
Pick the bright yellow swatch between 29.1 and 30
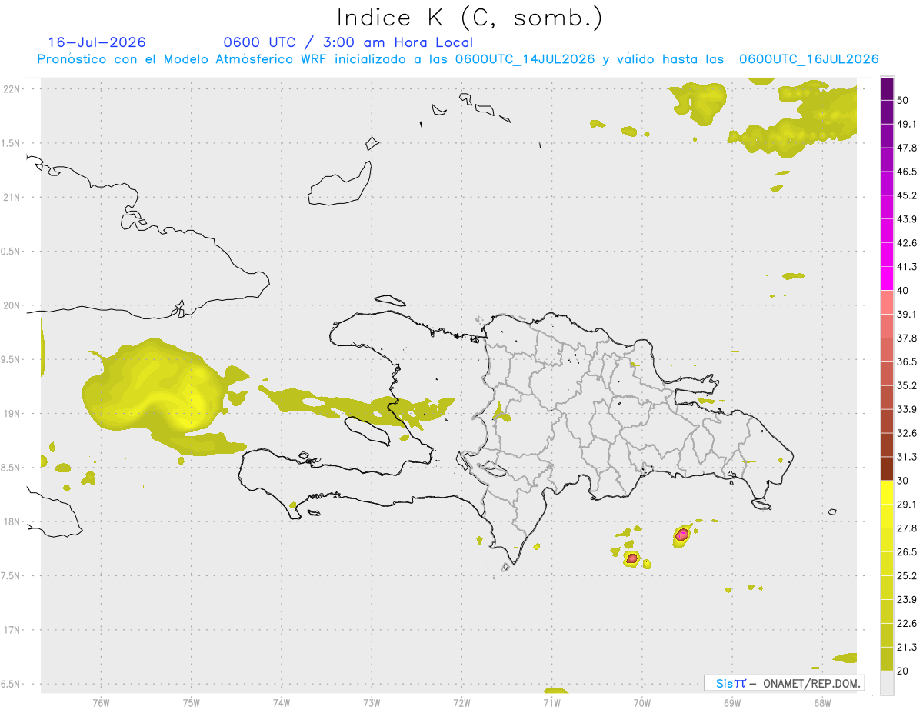coord(887,492)
